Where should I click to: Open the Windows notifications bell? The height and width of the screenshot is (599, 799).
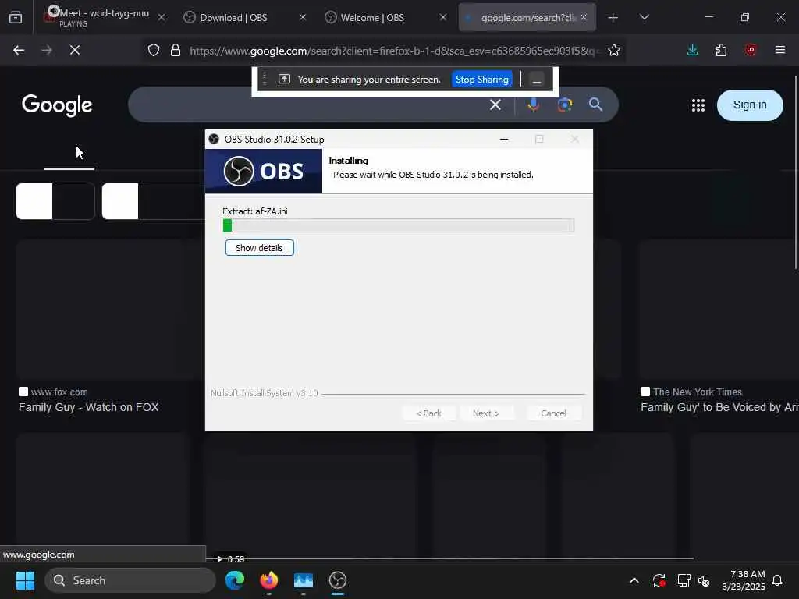(x=778, y=580)
